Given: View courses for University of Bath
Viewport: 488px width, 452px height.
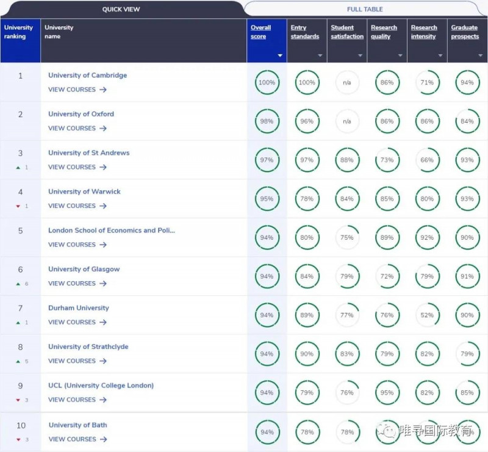Looking at the screenshot, I should point(78,439).
